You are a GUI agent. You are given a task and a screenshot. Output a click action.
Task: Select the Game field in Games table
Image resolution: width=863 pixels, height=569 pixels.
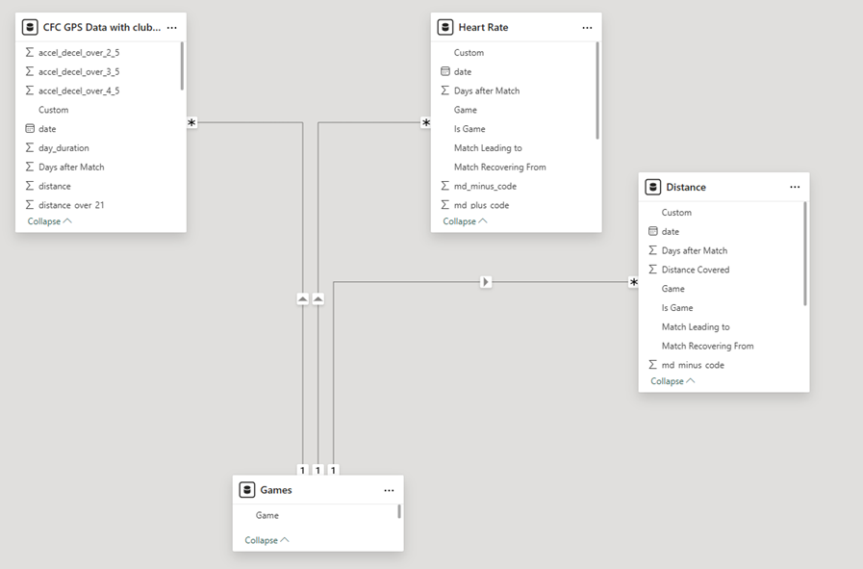point(267,516)
